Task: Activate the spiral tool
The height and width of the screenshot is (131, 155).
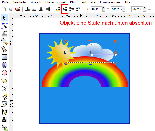Action: (4, 89)
